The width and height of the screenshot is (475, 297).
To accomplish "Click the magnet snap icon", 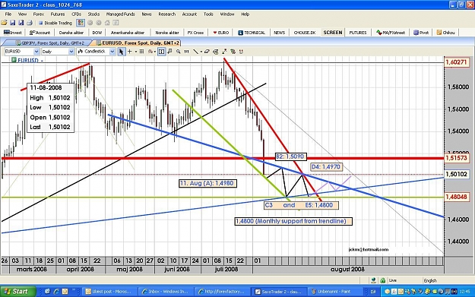I will (x=241, y=52).
